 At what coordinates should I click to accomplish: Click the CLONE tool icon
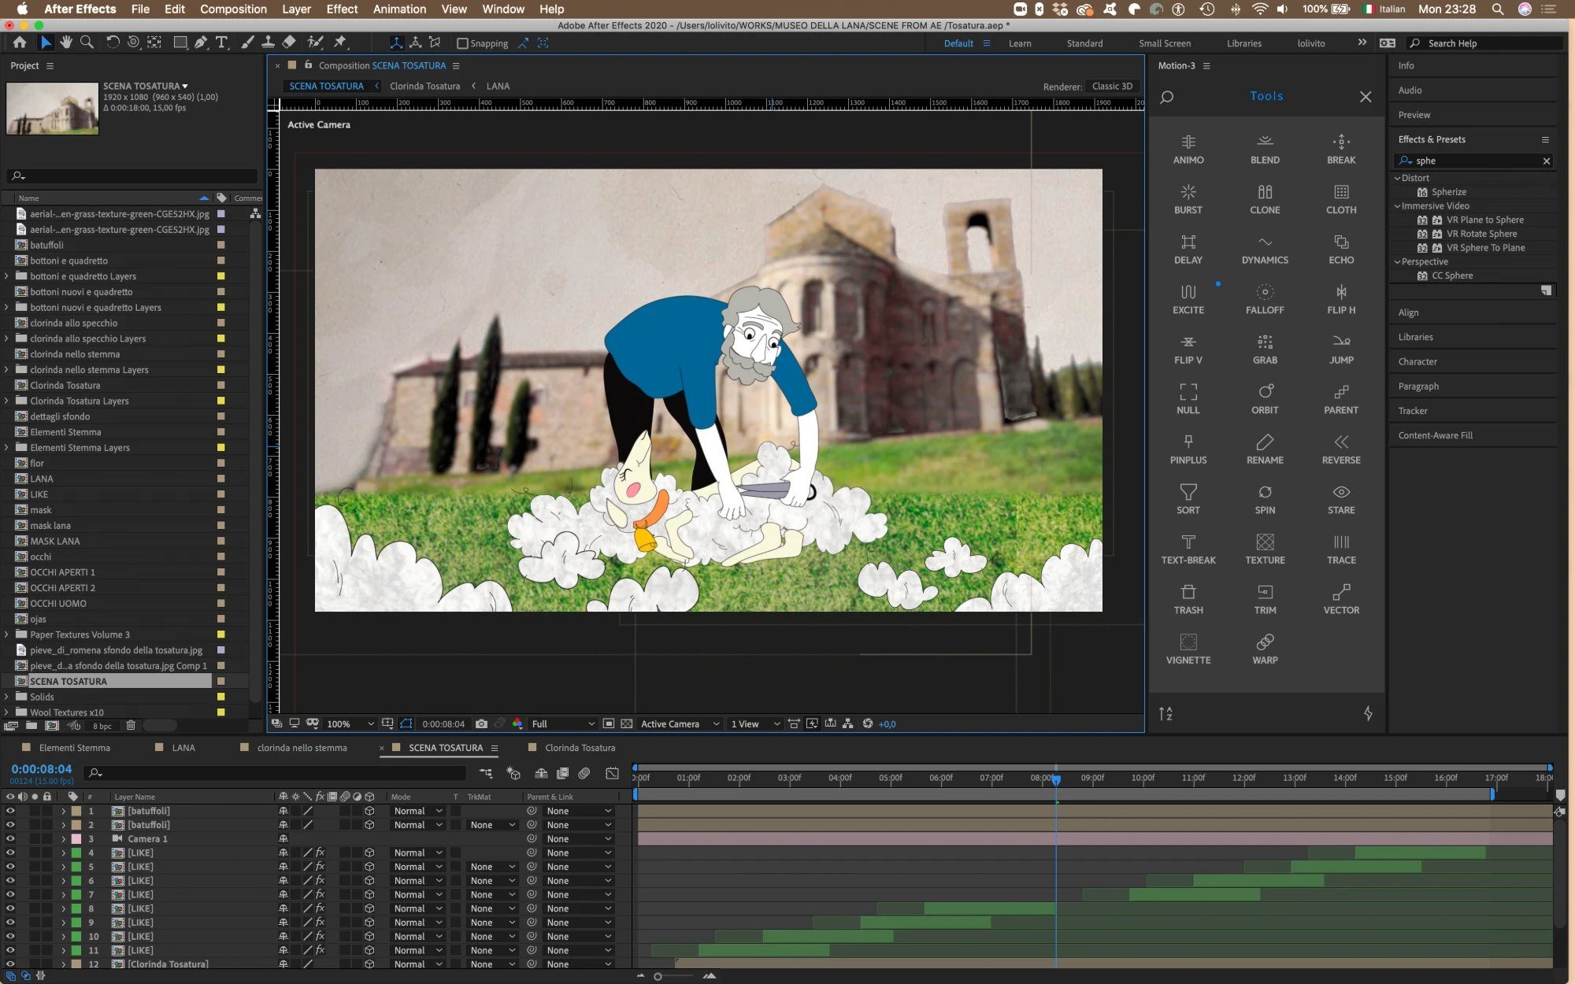tap(1265, 199)
